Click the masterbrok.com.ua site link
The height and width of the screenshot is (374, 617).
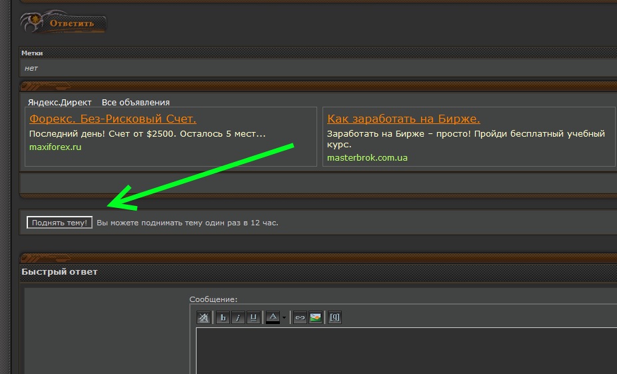point(367,158)
